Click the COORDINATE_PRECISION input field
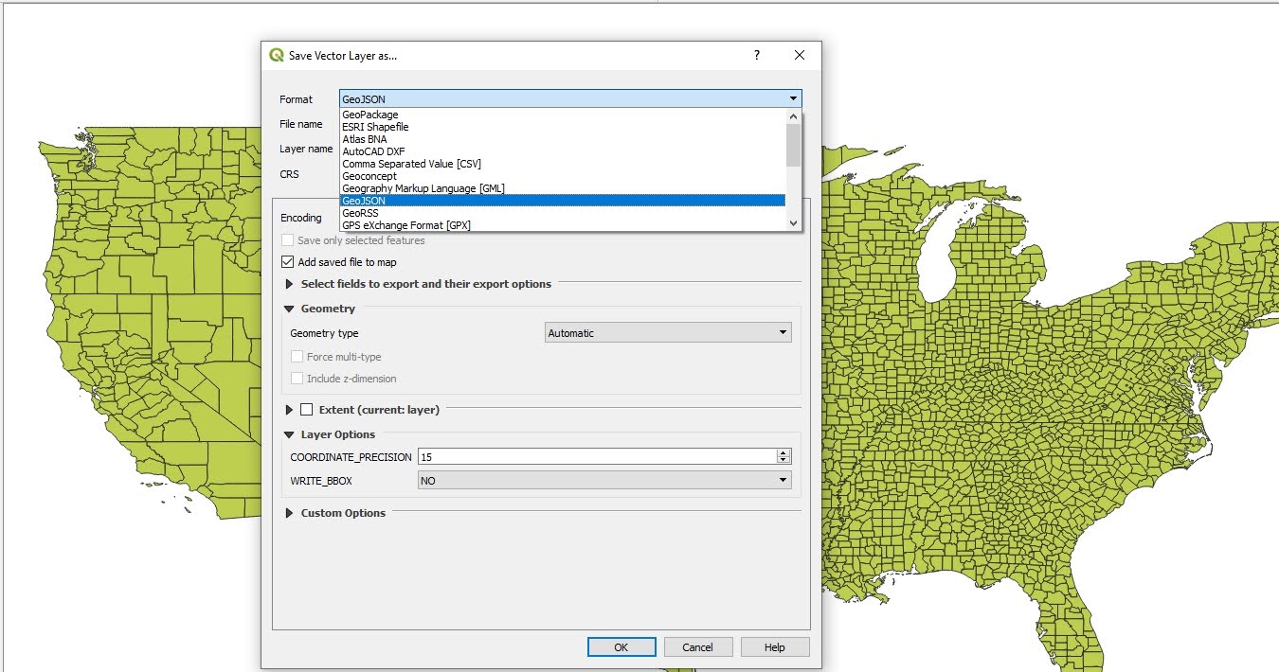 click(x=597, y=457)
